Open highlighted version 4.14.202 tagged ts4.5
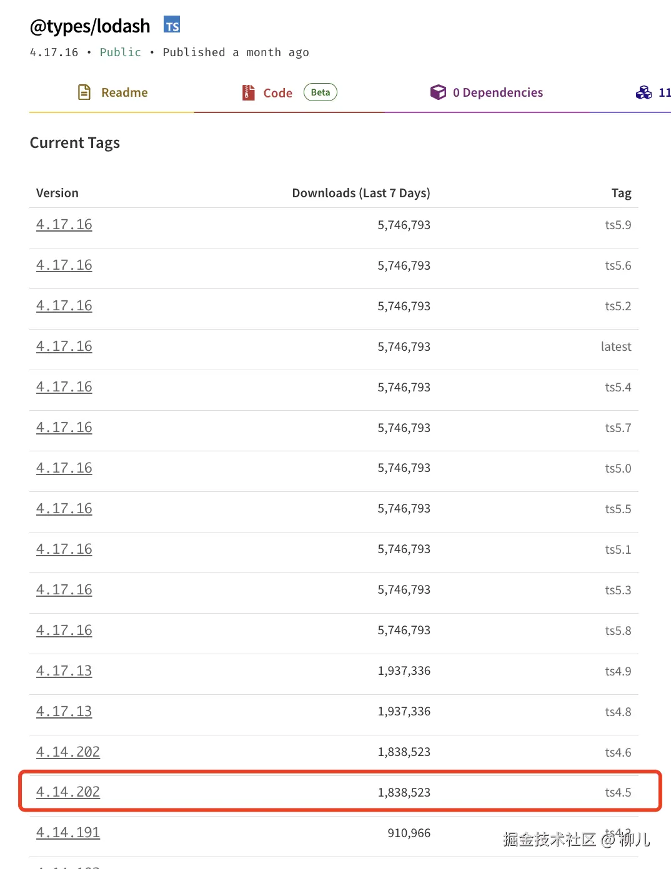 click(x=68, y=792)
